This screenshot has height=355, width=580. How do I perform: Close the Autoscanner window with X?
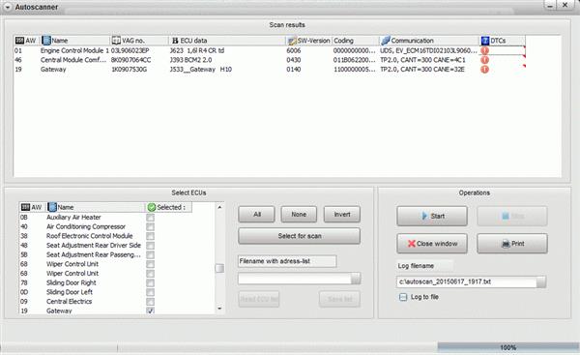point(565,5)
